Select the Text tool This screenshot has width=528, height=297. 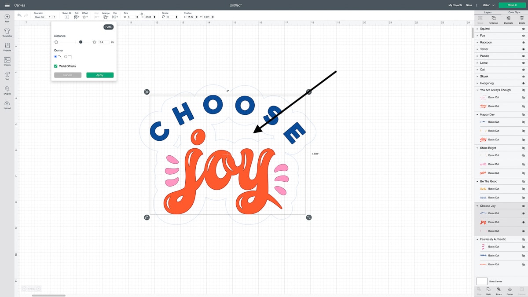click(x=7, y=75)
